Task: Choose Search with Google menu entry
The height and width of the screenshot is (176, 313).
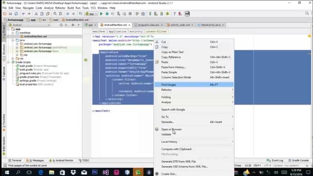Action: [194, 110]
